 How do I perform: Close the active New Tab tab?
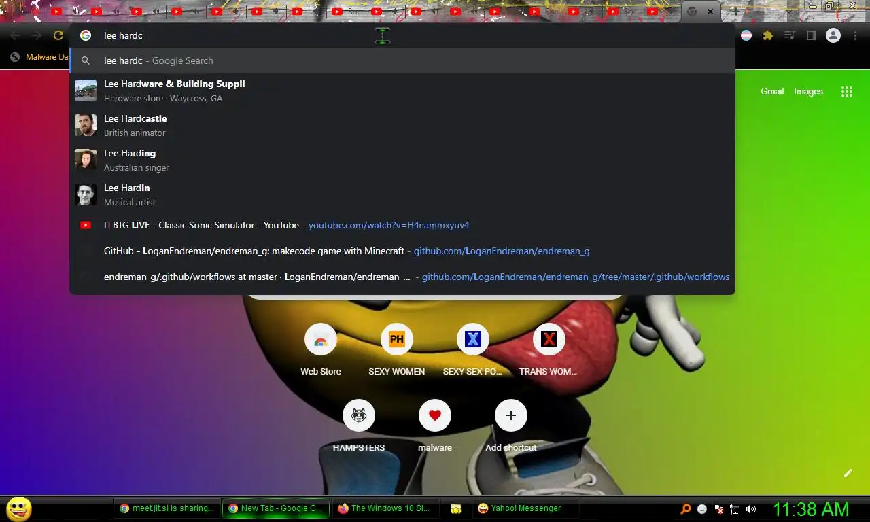click(710, 12)
